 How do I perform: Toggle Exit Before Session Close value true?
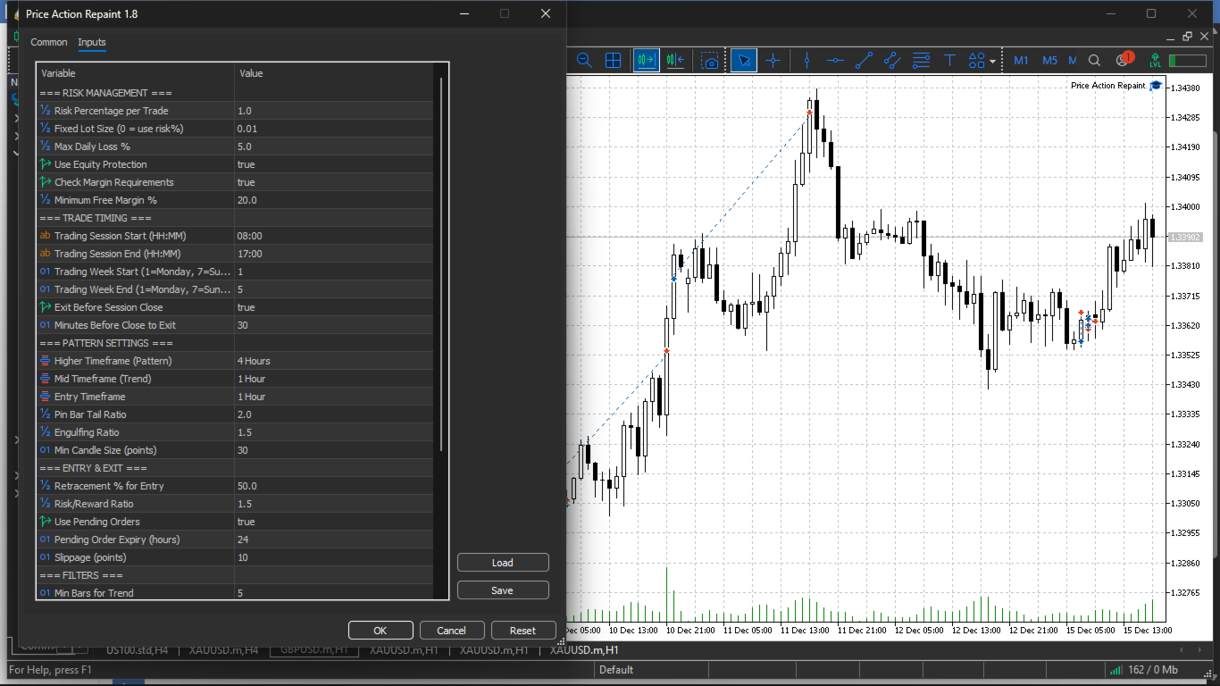[334, 307]
